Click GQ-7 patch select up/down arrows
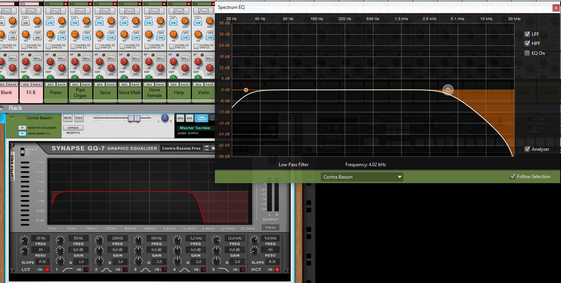561x283 pixels. pyautogui.click(x=207, y=148)
